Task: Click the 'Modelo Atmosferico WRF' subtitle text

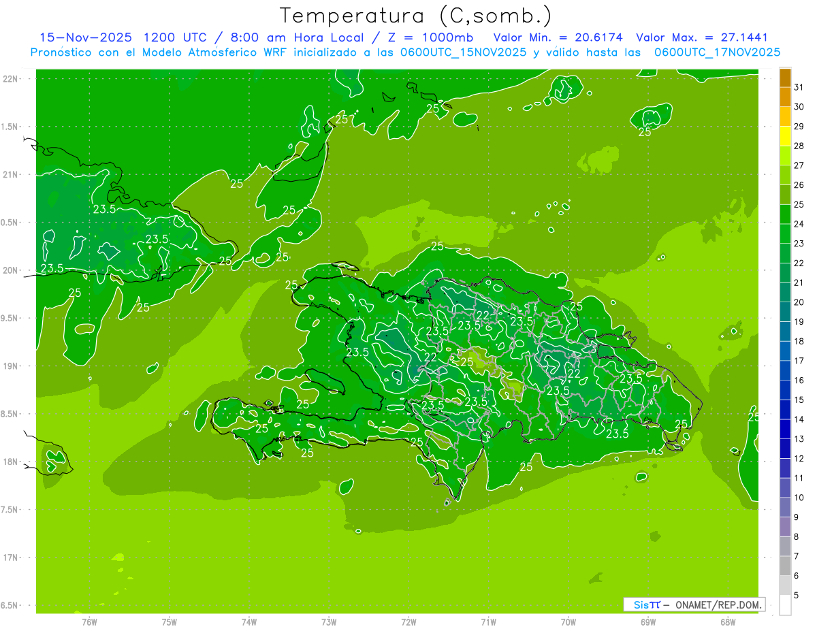Action: point(212,52)
